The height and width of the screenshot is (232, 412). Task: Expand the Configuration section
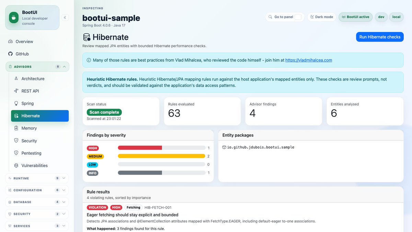click(37, 190)
